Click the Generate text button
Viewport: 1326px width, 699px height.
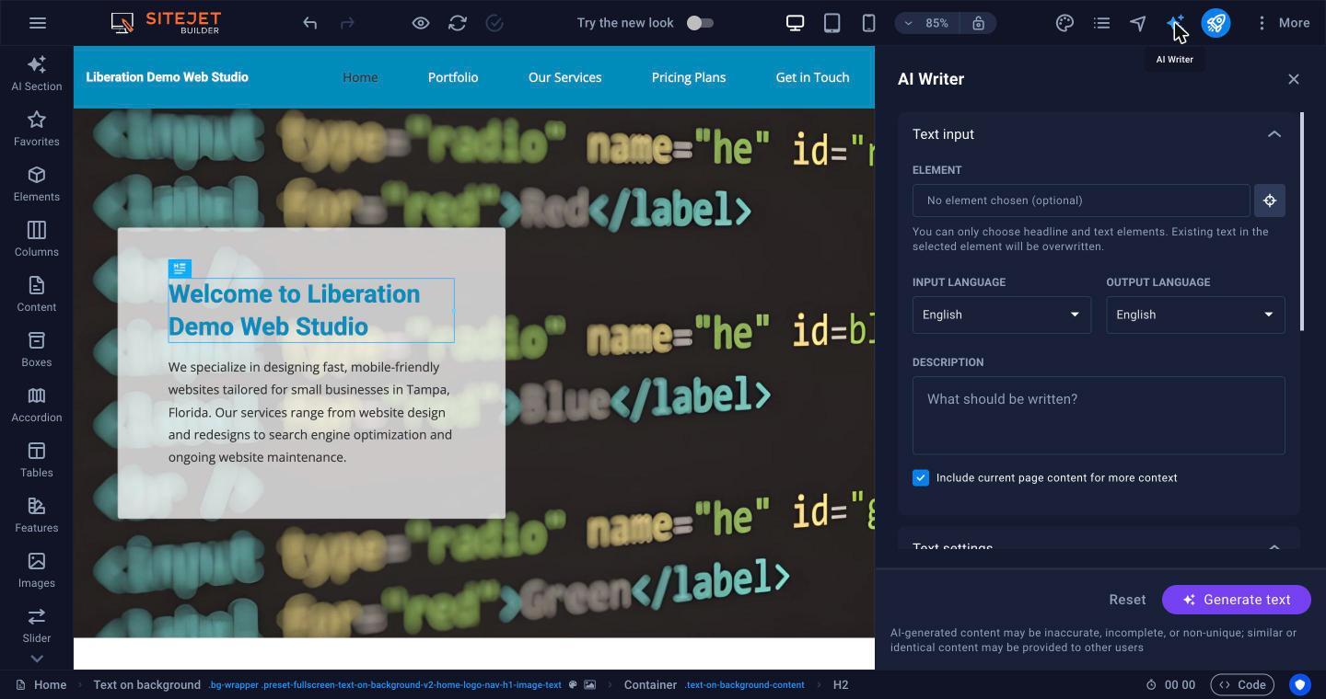click(1237, 600)
